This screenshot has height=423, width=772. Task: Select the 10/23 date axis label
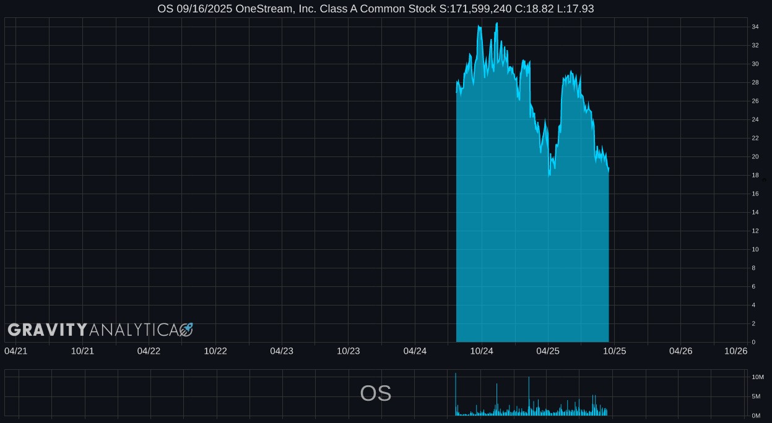(x=349, y=351)
